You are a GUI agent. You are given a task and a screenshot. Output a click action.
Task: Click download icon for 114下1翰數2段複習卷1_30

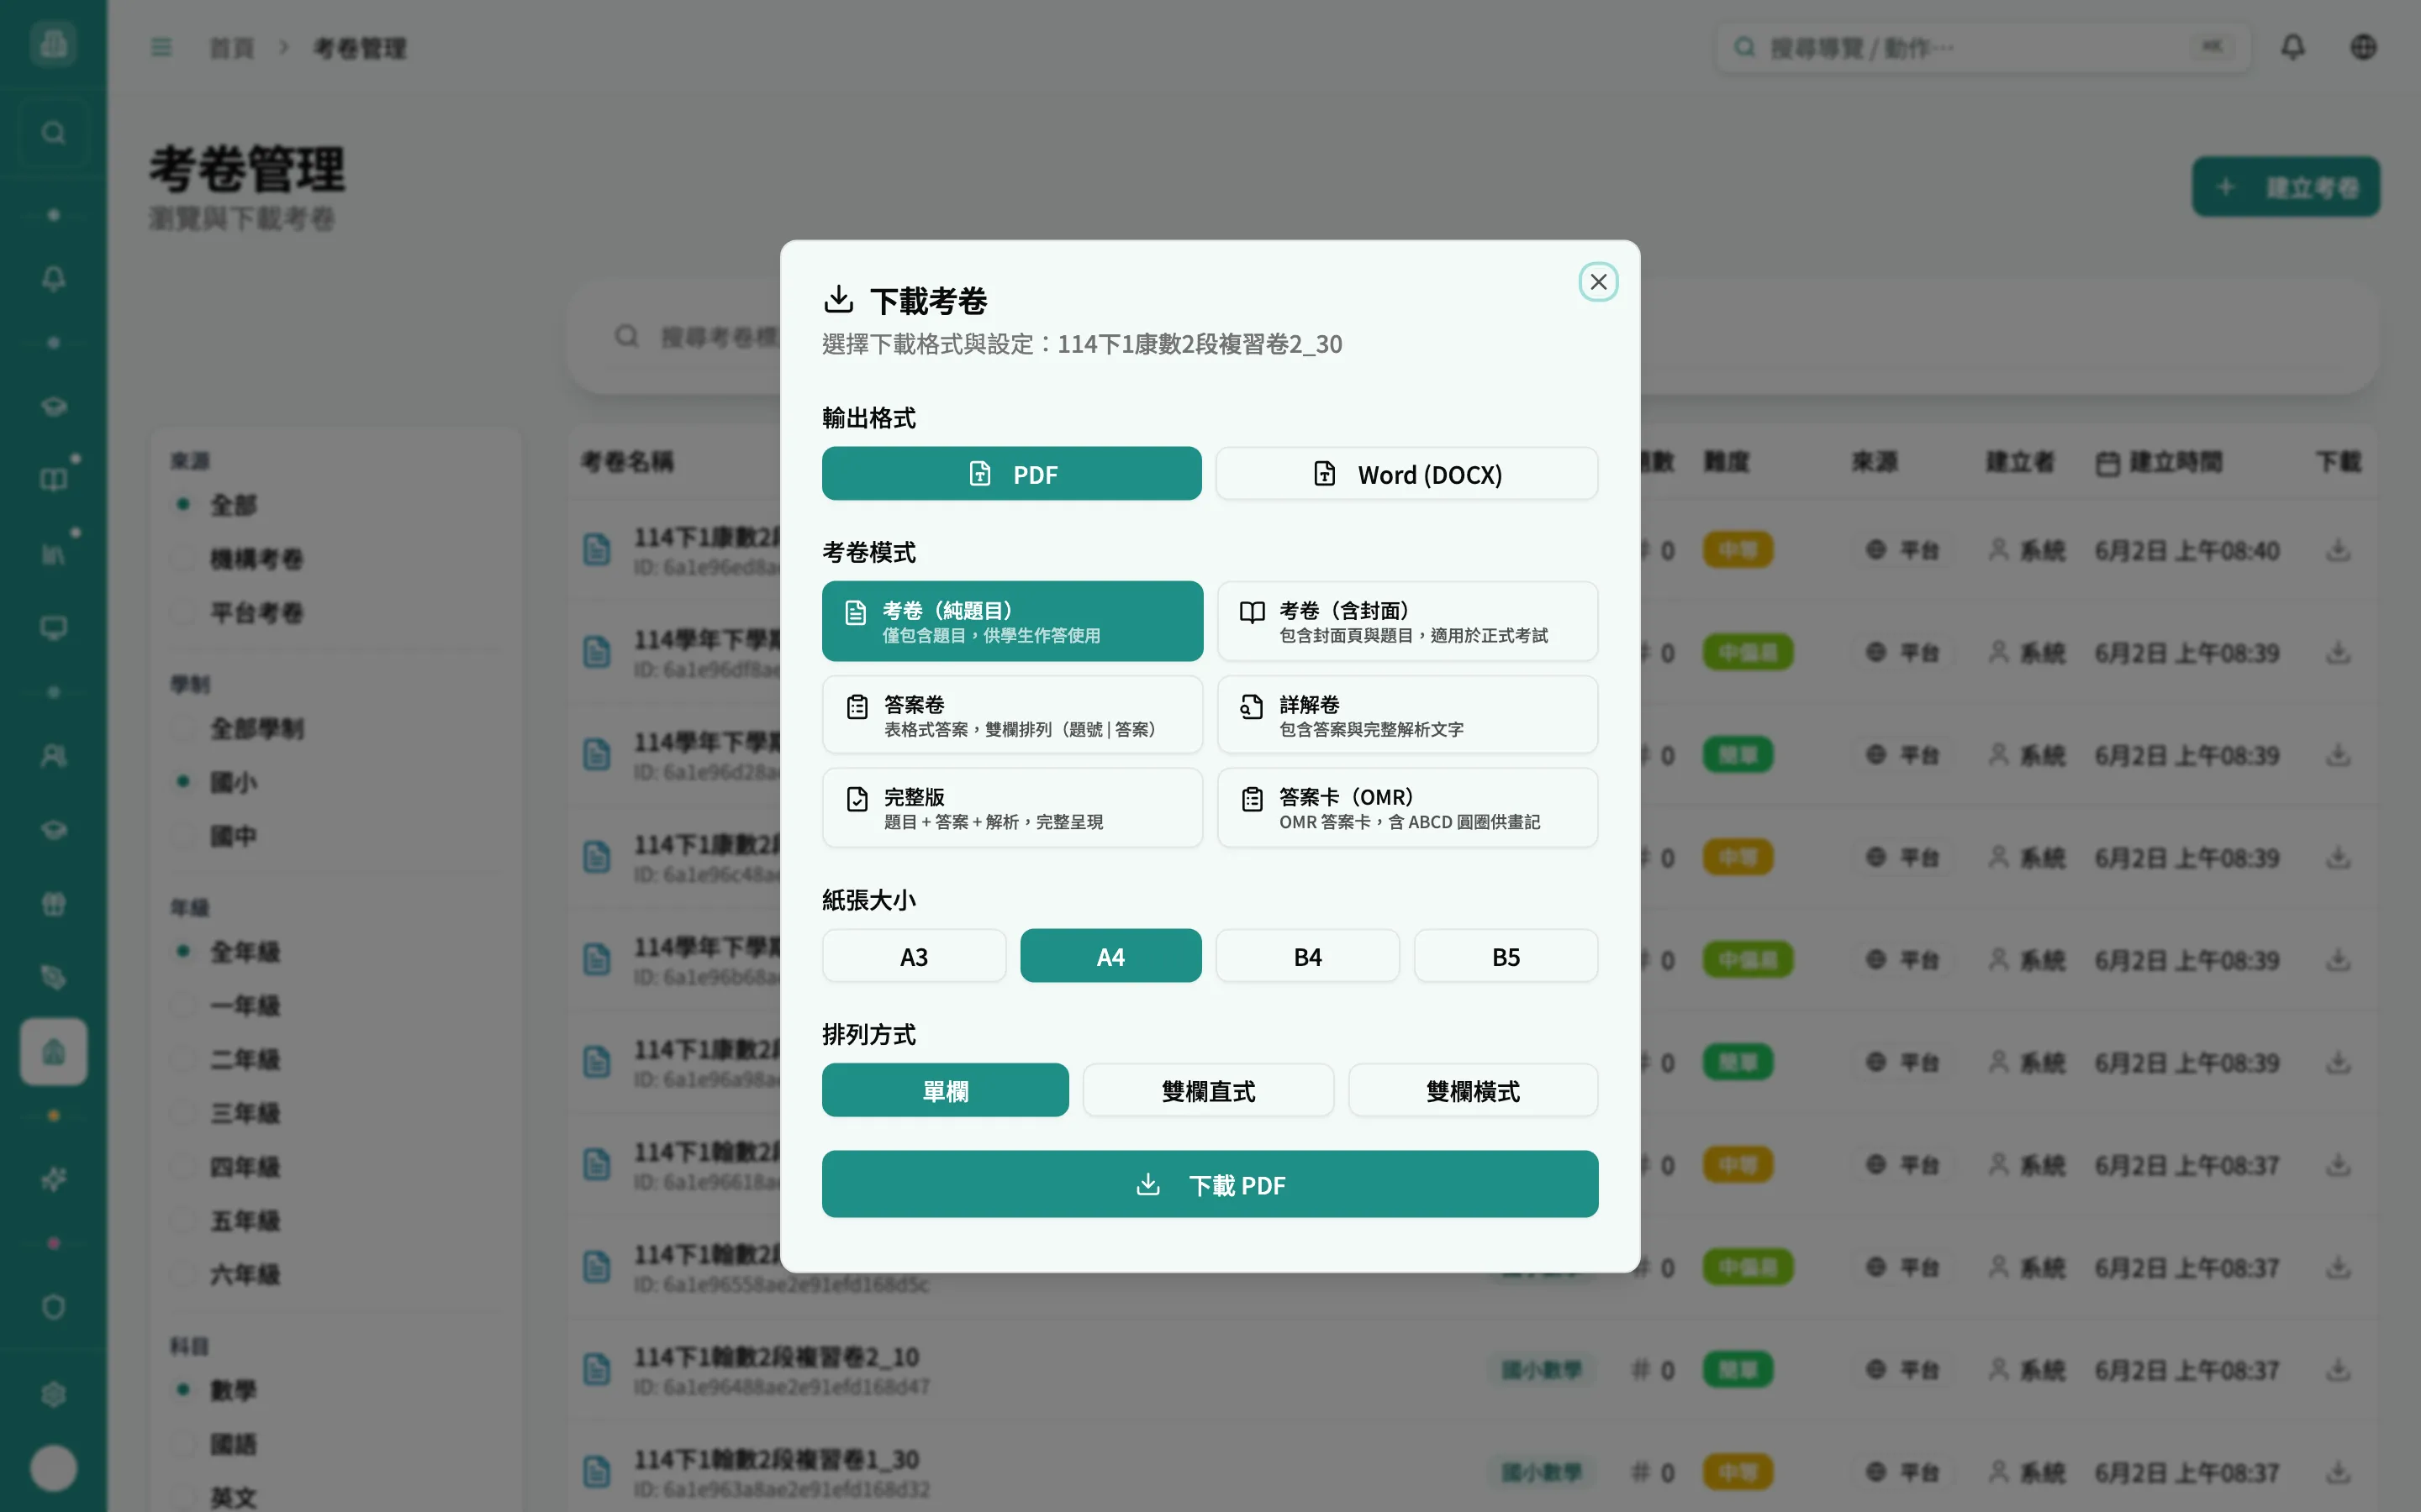(x=2337, y=1472)
